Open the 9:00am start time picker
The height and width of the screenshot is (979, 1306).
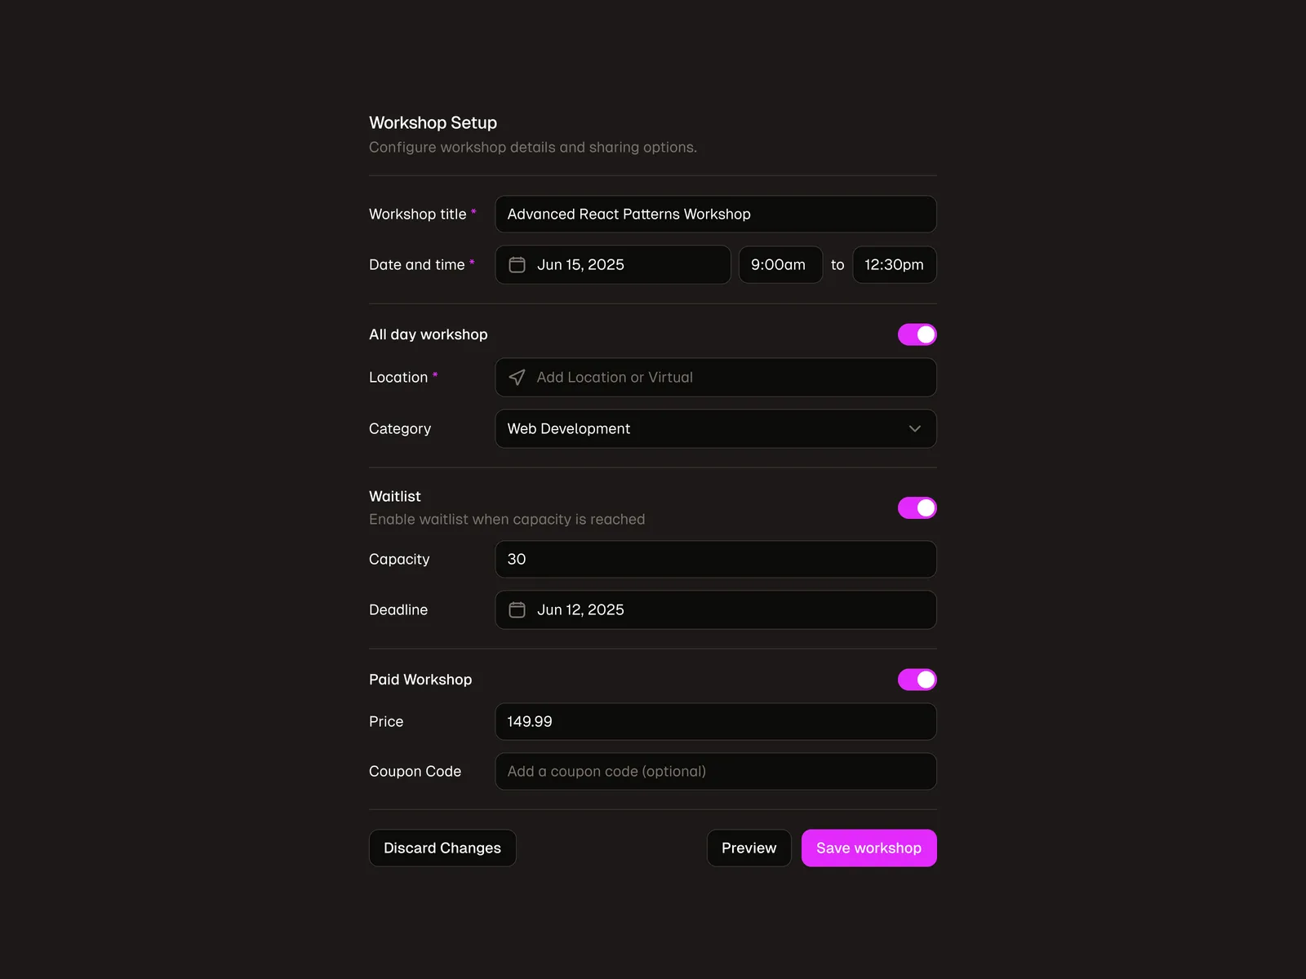pos(780,265)
